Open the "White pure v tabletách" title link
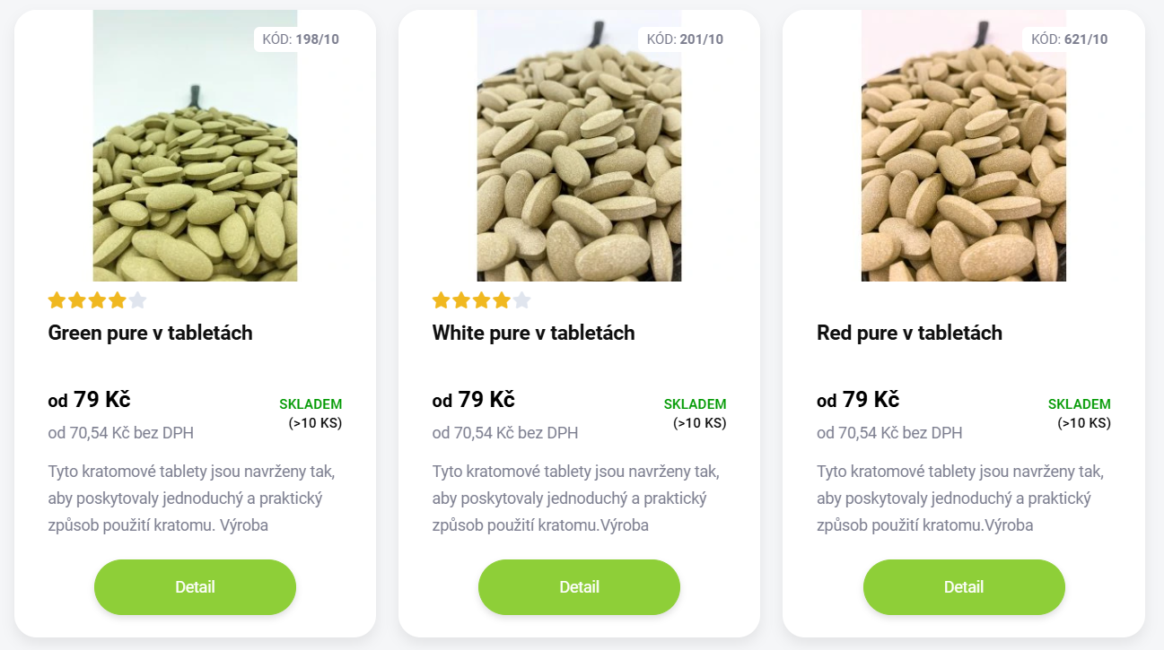 coord(533,334)
